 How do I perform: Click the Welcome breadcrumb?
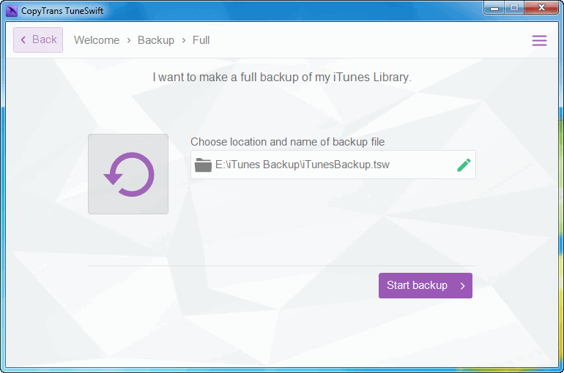click(97, 40)
